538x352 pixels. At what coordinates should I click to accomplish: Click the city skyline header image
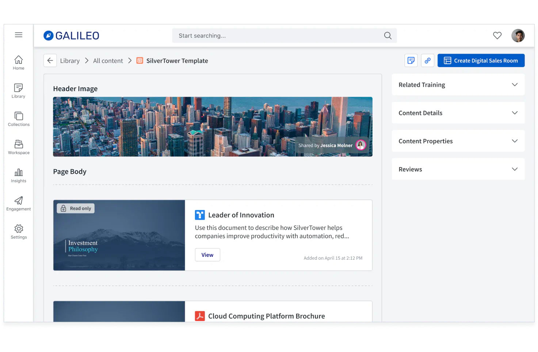coord(213,127)
